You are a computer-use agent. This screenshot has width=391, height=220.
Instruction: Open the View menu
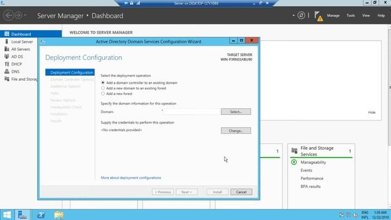pyautogui.click(x=366, y=15)
